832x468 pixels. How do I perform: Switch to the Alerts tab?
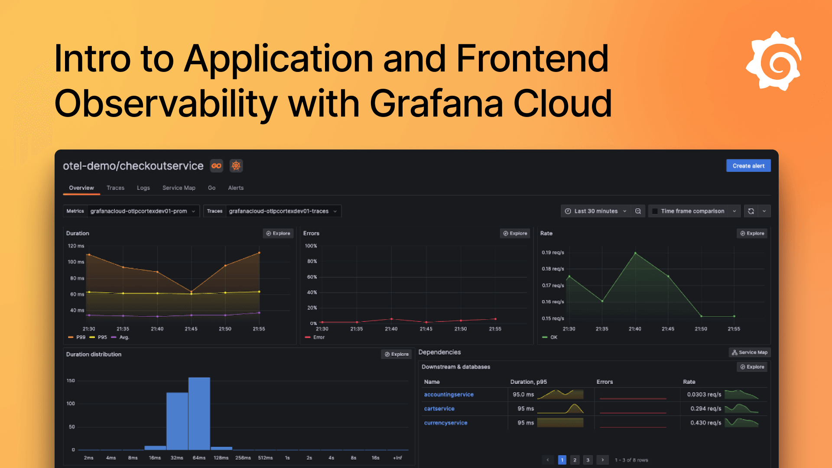(236, 188)
